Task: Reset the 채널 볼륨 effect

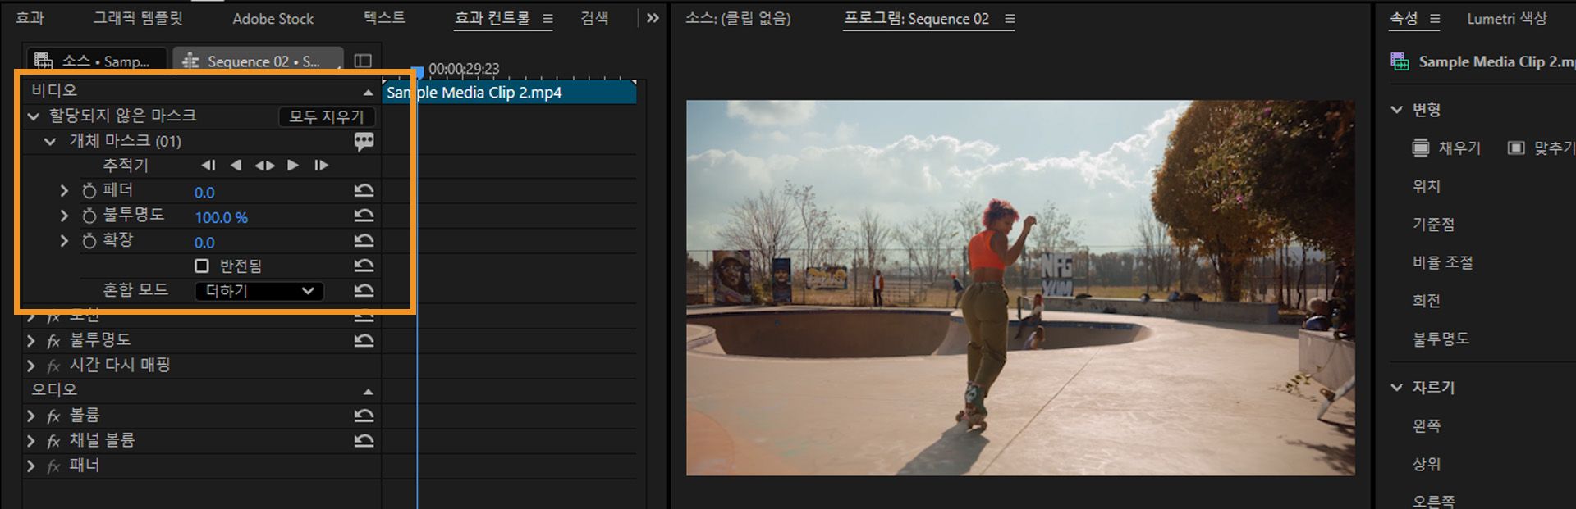Action: tap(364, 441)
